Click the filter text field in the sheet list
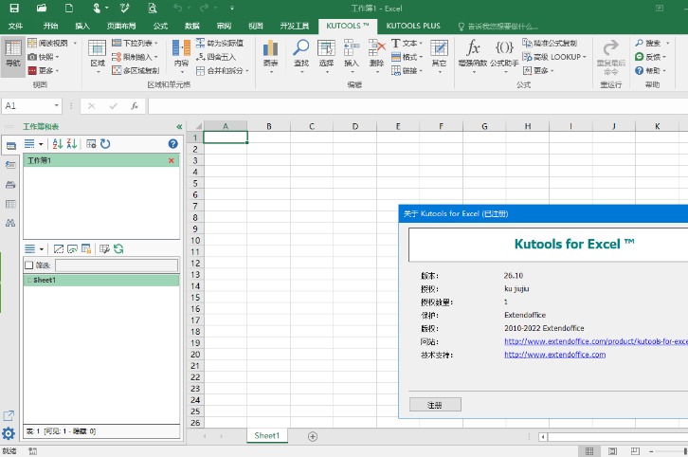This screenshot has width=688, height=457. pos(116,265)
